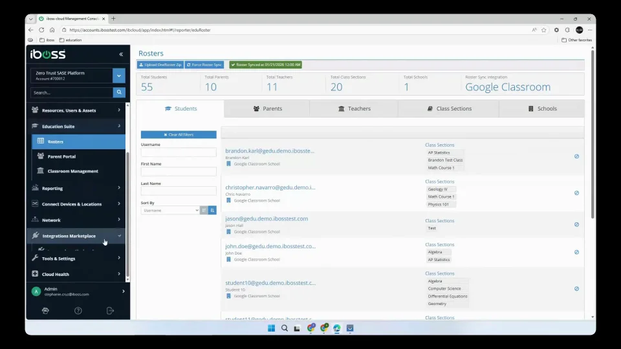Open browser extensions icon
This screenshot has width=621, height=349.
pyautogui.click(x=556, y=30)
